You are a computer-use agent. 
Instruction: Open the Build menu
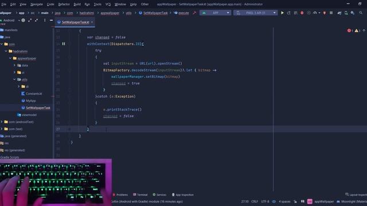(77, 4)
